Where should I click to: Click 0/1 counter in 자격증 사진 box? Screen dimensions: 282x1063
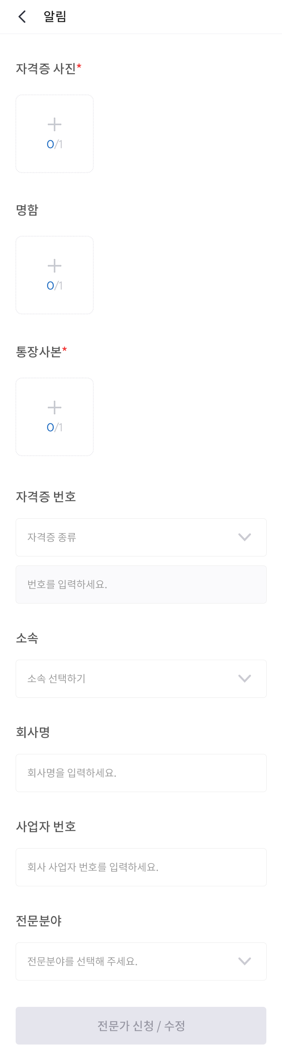click(x=54, y=145)
